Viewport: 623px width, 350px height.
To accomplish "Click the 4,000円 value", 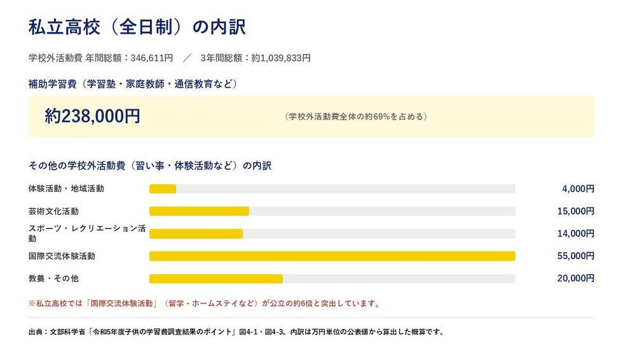I will point(578,189).
